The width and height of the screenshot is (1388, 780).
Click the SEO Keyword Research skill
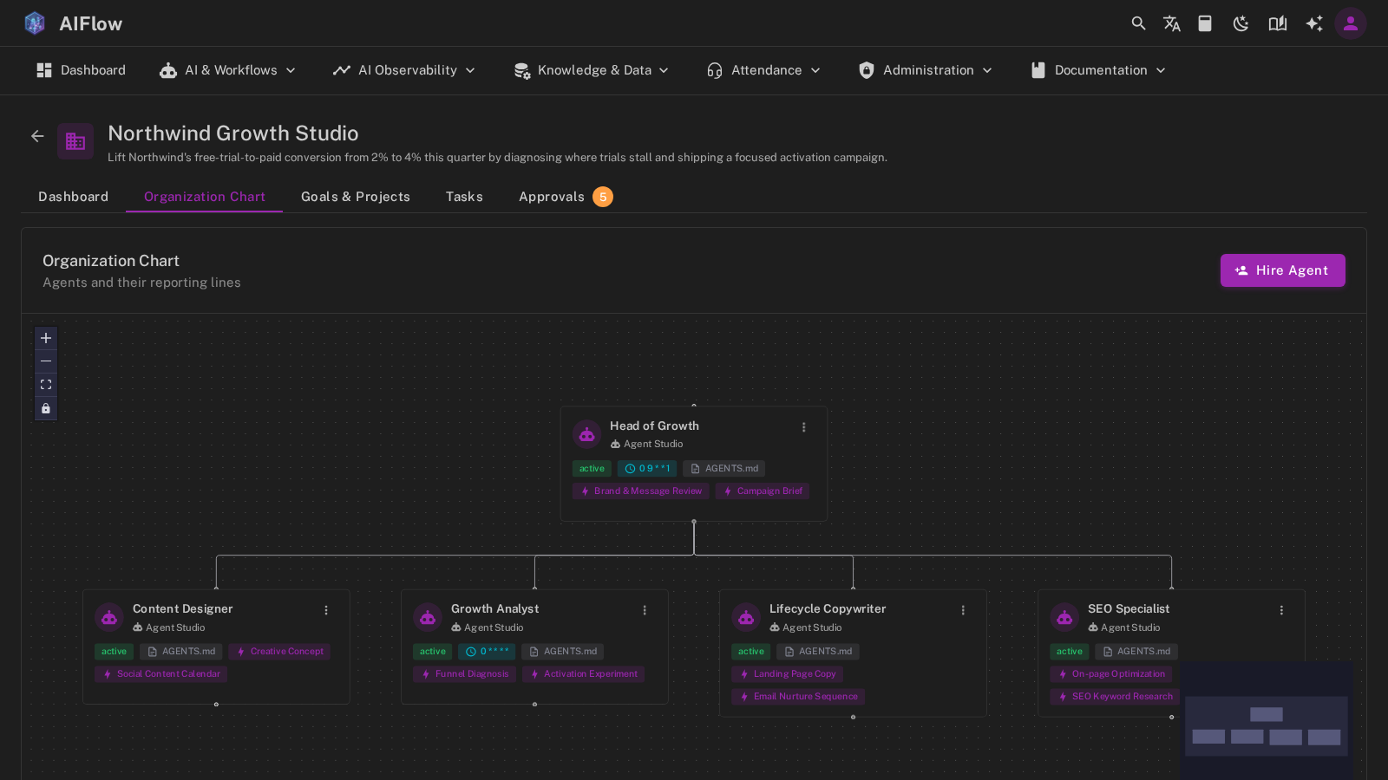tap(1115, 697)
